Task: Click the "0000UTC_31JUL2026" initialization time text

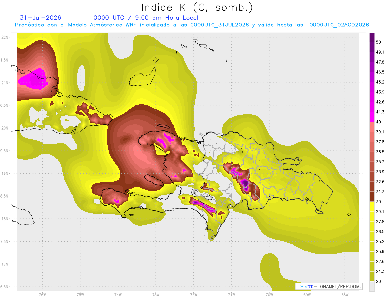Action: coord(219,25)
